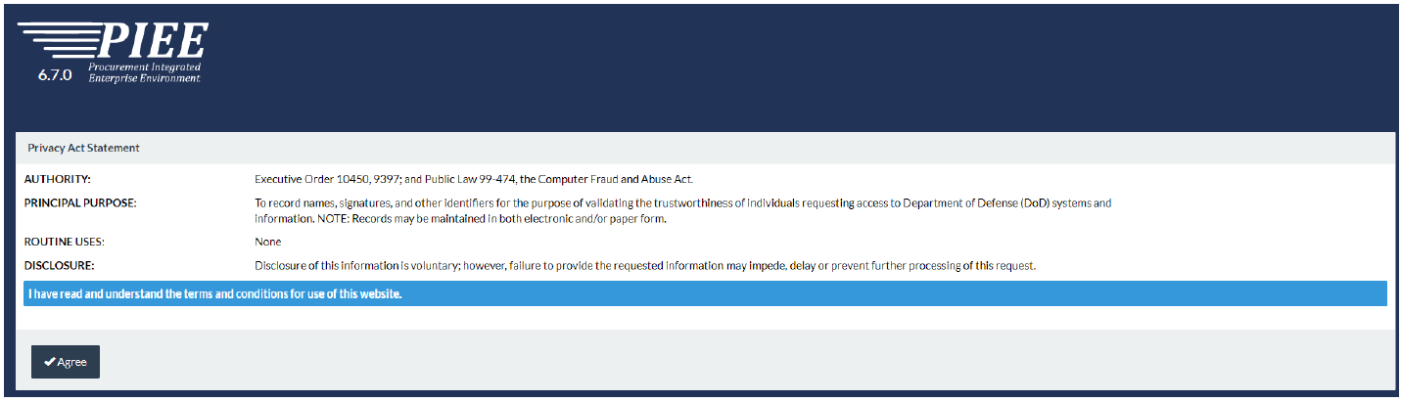The height and width of the screenshot is (402, 1401).
Task: Click the ROUTINE USES label
Action: (64, 241)
